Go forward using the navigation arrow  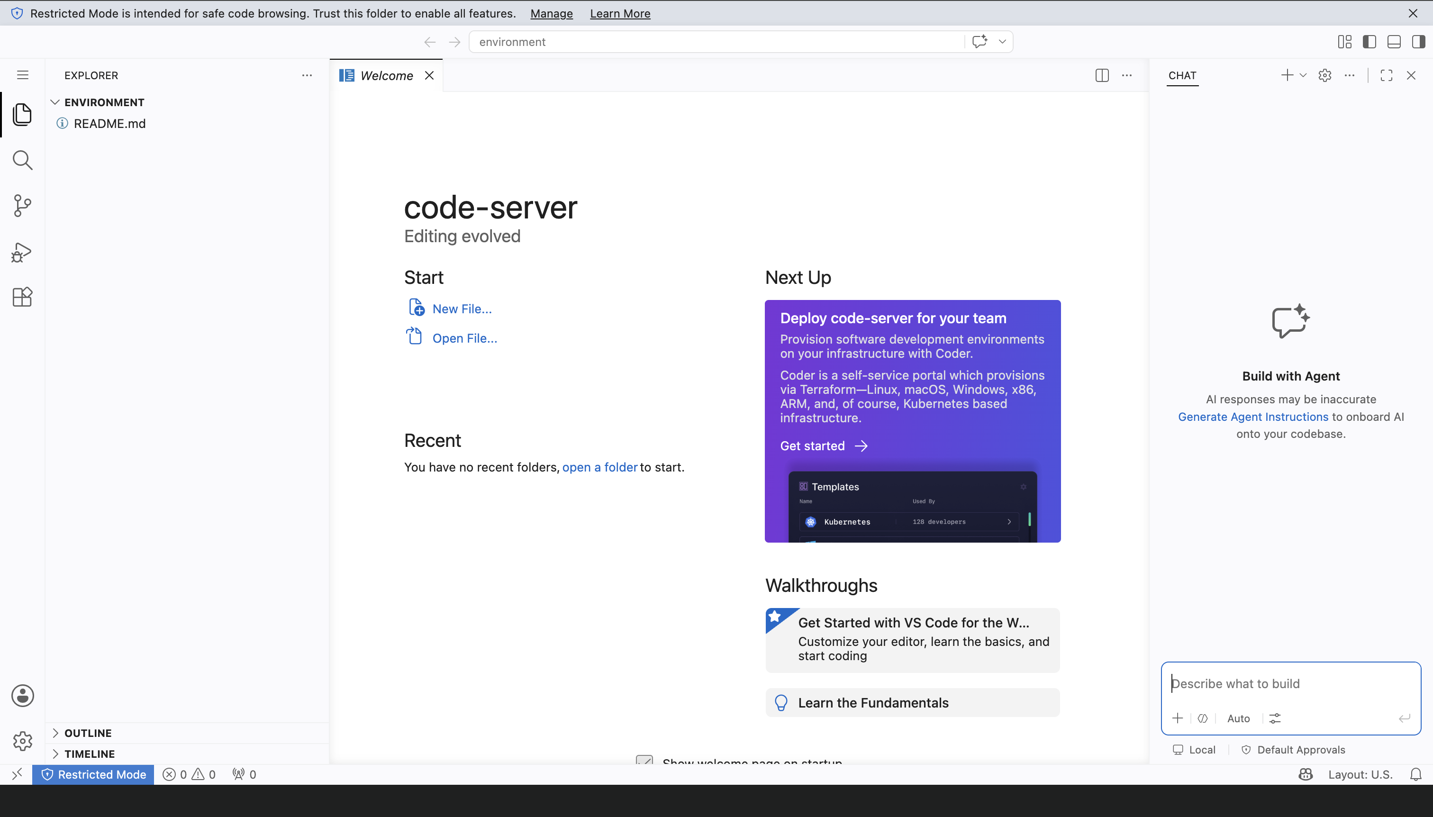454,42
